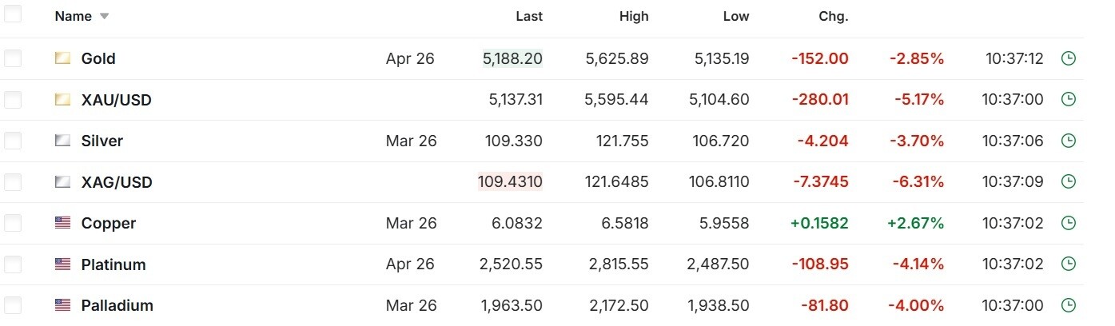
Task: Click the US flag icon beside Copper
Action: pyautogui.click(x=62, y=223)
